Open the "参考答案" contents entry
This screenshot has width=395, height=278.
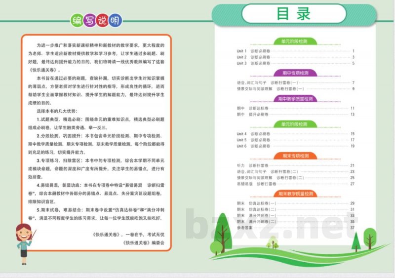click(295, 228)
